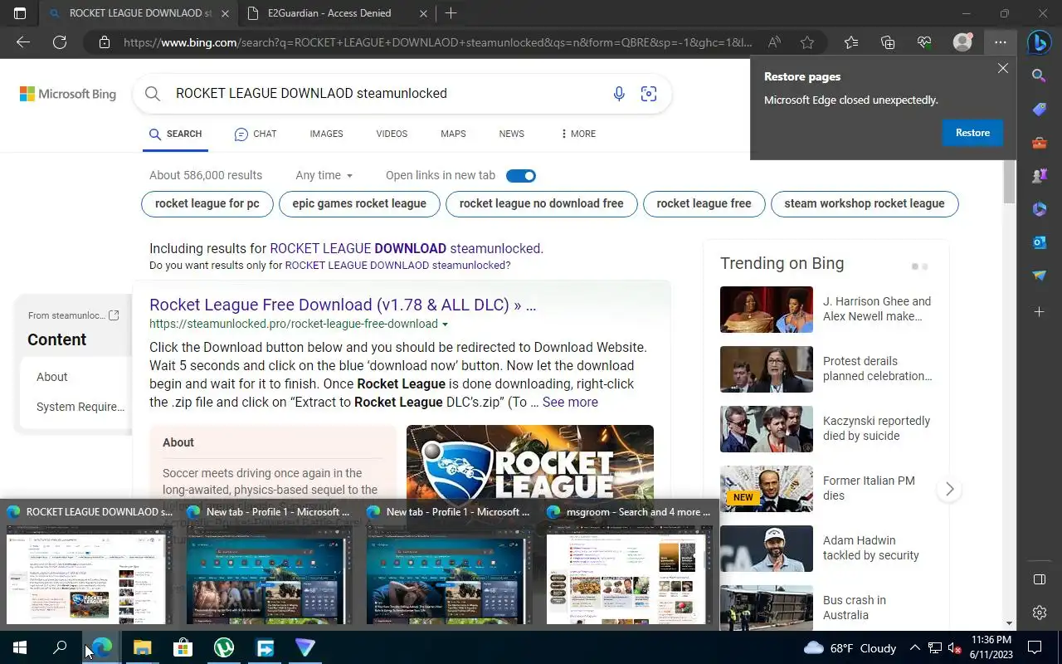This screenshot has width=1062, height=664.
Task: Select About in the Content panel
Action: [52, 377]
